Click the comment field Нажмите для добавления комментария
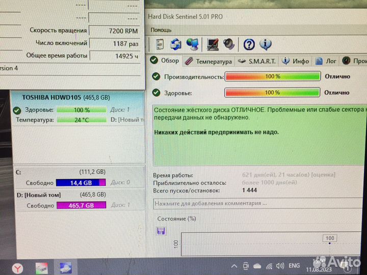This screenshot has width=367, height=275. coord(258,203)
